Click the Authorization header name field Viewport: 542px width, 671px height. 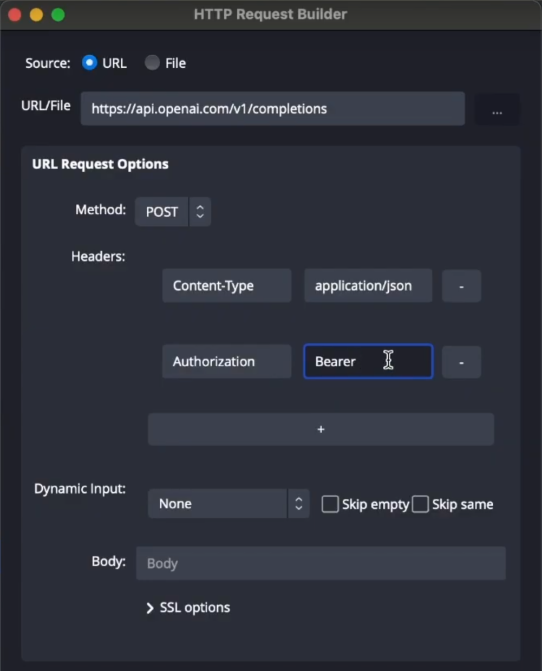coord(227,361)
